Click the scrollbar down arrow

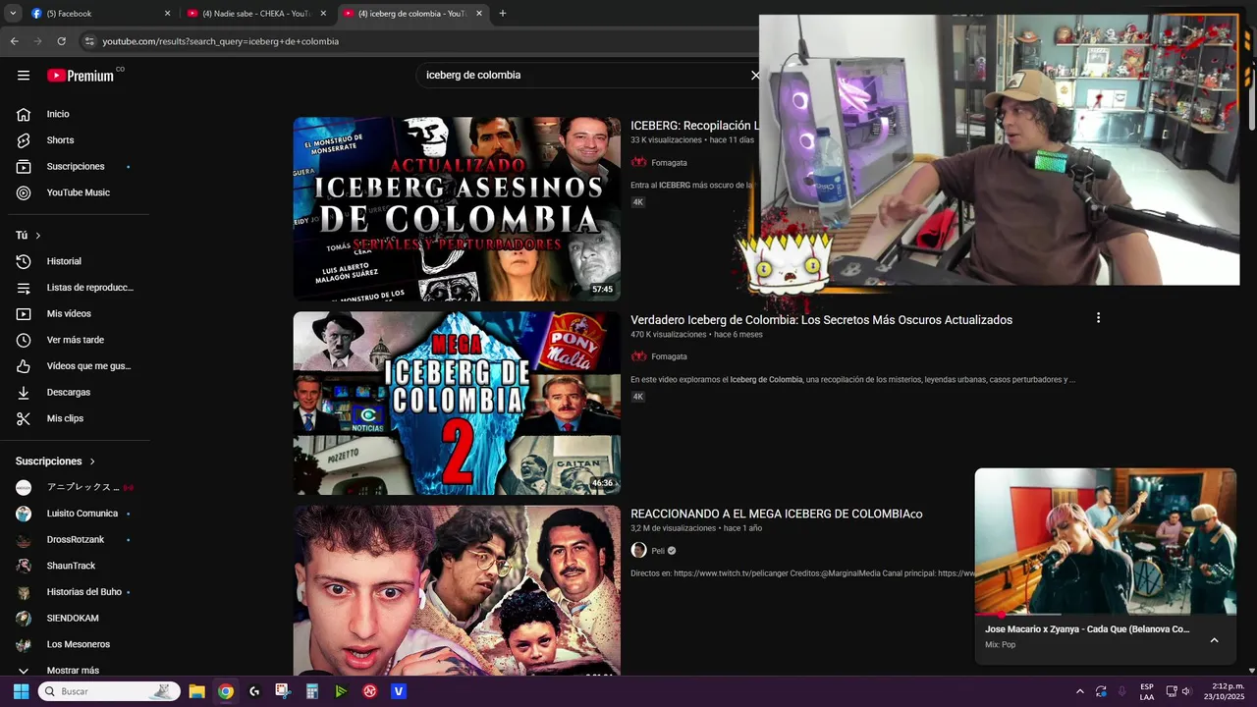1251,671
